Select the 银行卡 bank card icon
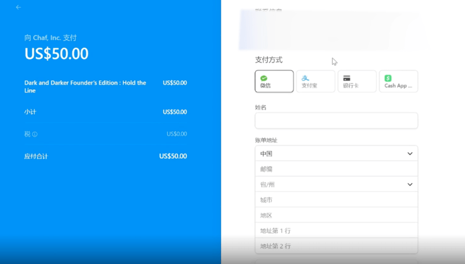 point(347,78)
